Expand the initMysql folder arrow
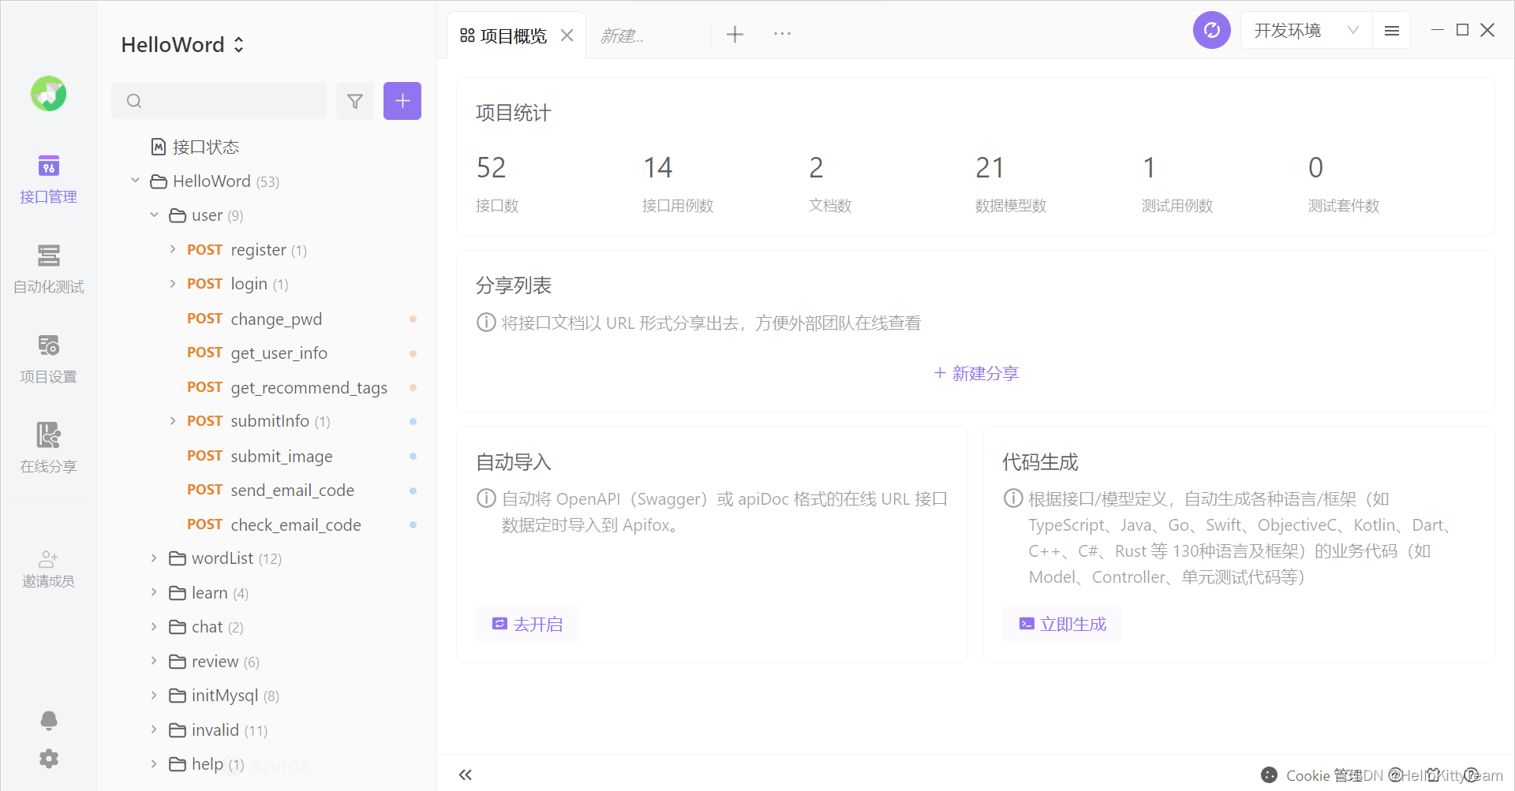Viewport: 1515px width, 791px height. [154, 695]
